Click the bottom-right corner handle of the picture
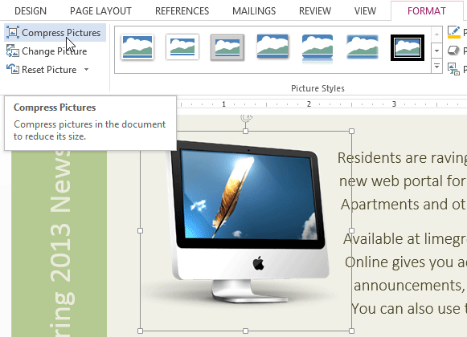 point(351,331)
